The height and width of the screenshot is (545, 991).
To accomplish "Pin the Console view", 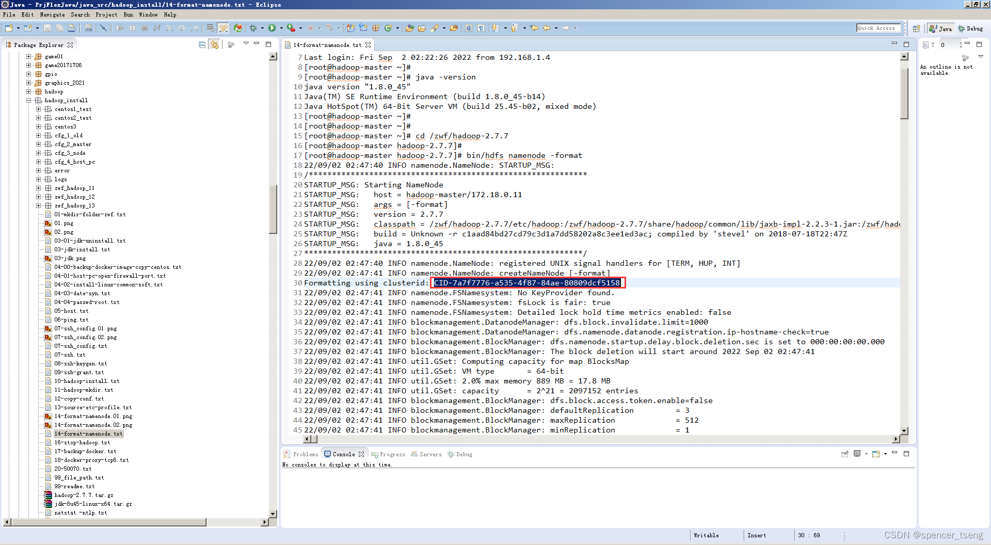I will tap(844, 454).
